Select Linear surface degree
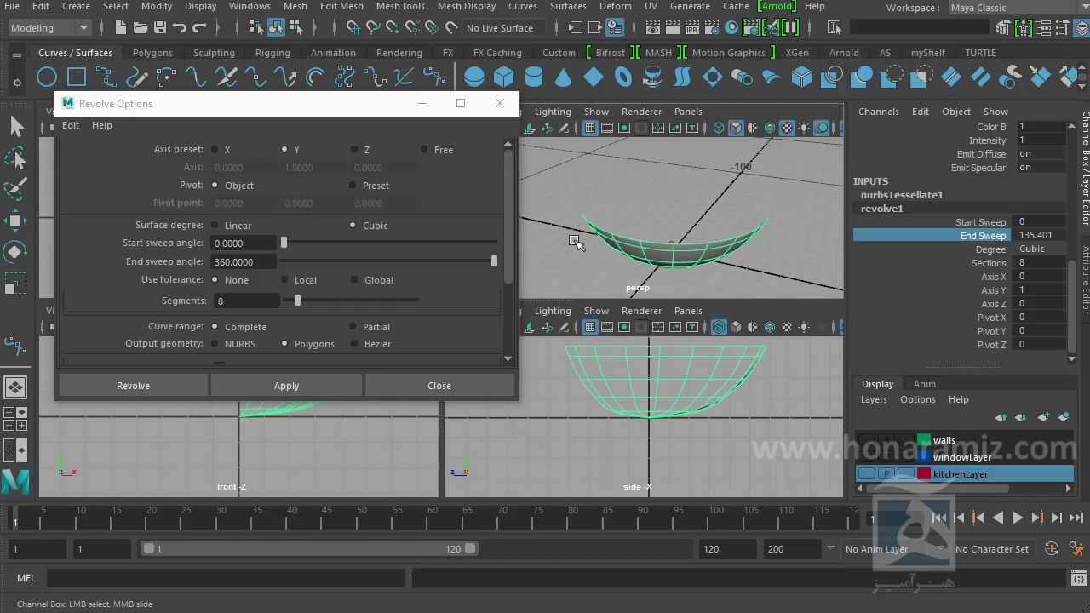This screenshot has height=613, width=1090. pos(215,226)
